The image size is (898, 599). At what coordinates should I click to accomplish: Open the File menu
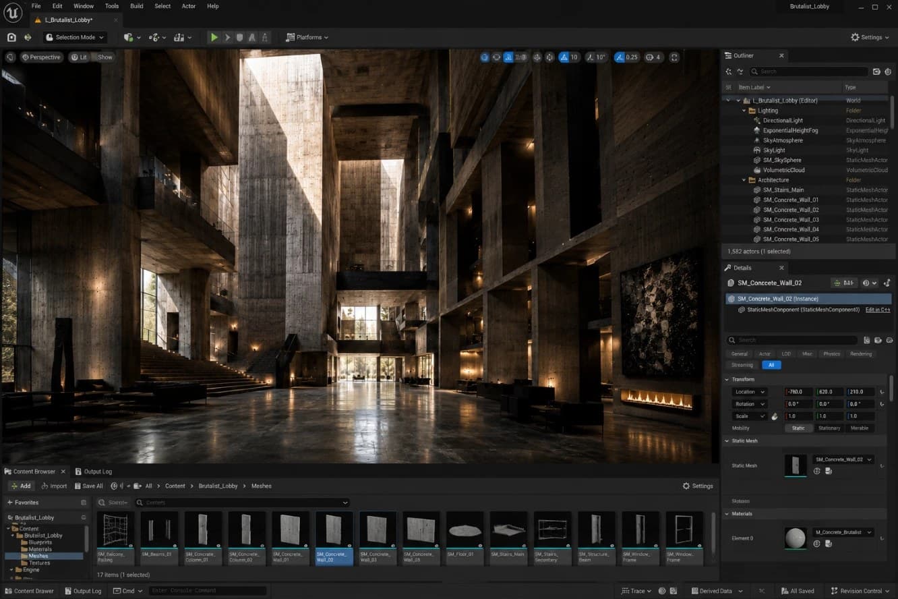(x=36, y=6)
